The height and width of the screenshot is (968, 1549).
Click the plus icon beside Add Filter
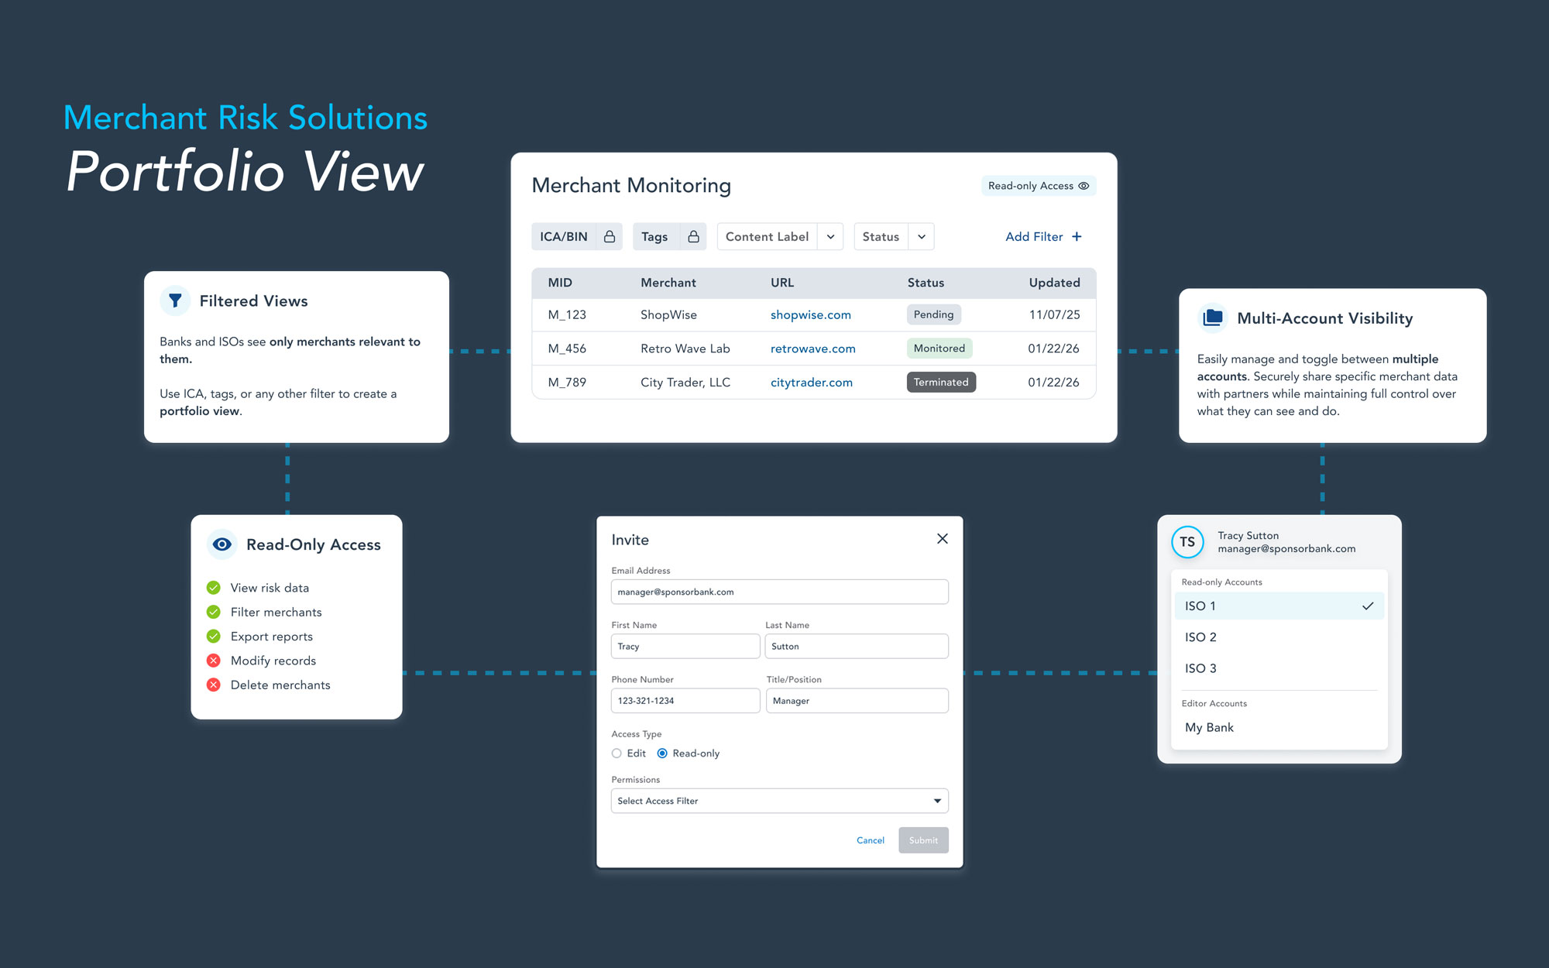coord(1077,236)
